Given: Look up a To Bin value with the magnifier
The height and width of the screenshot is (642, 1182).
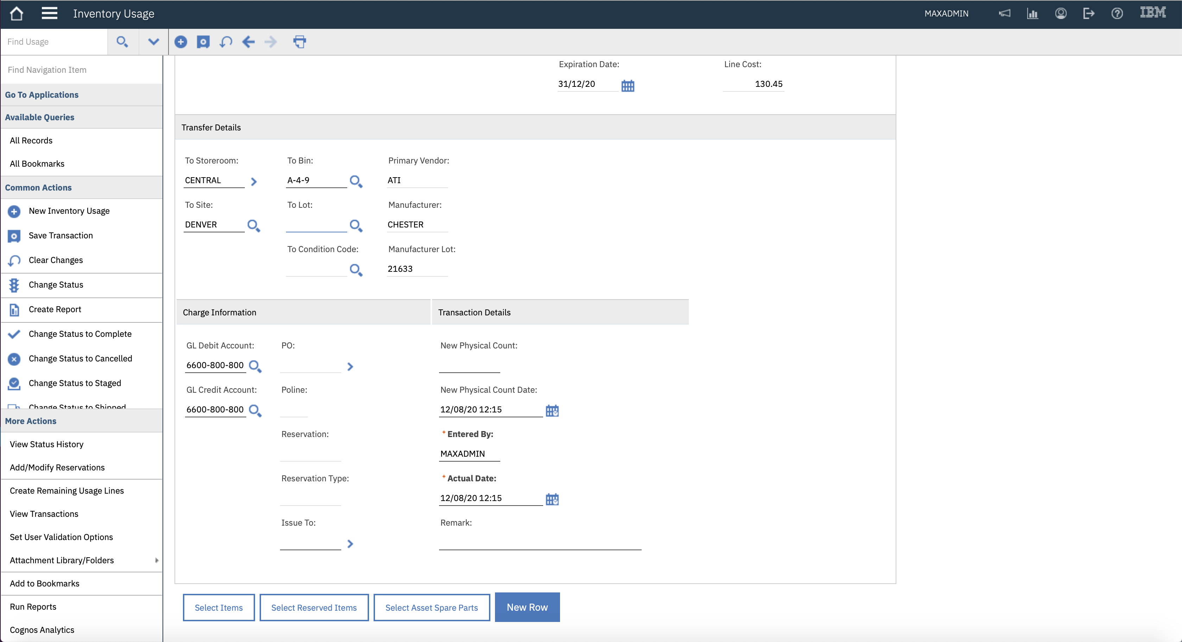Looking at the screenshot, I should (x=356, y=181).
